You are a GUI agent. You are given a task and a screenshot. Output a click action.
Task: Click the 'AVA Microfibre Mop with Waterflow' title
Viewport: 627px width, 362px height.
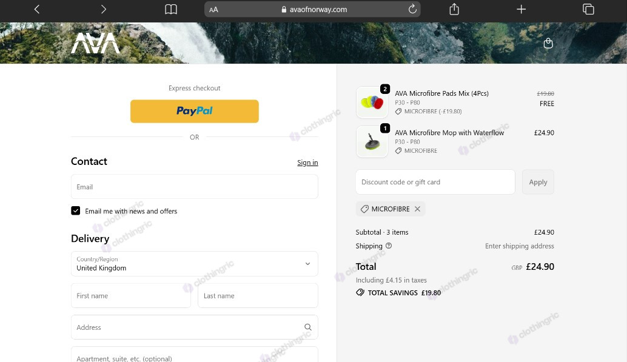coord(449,133)
